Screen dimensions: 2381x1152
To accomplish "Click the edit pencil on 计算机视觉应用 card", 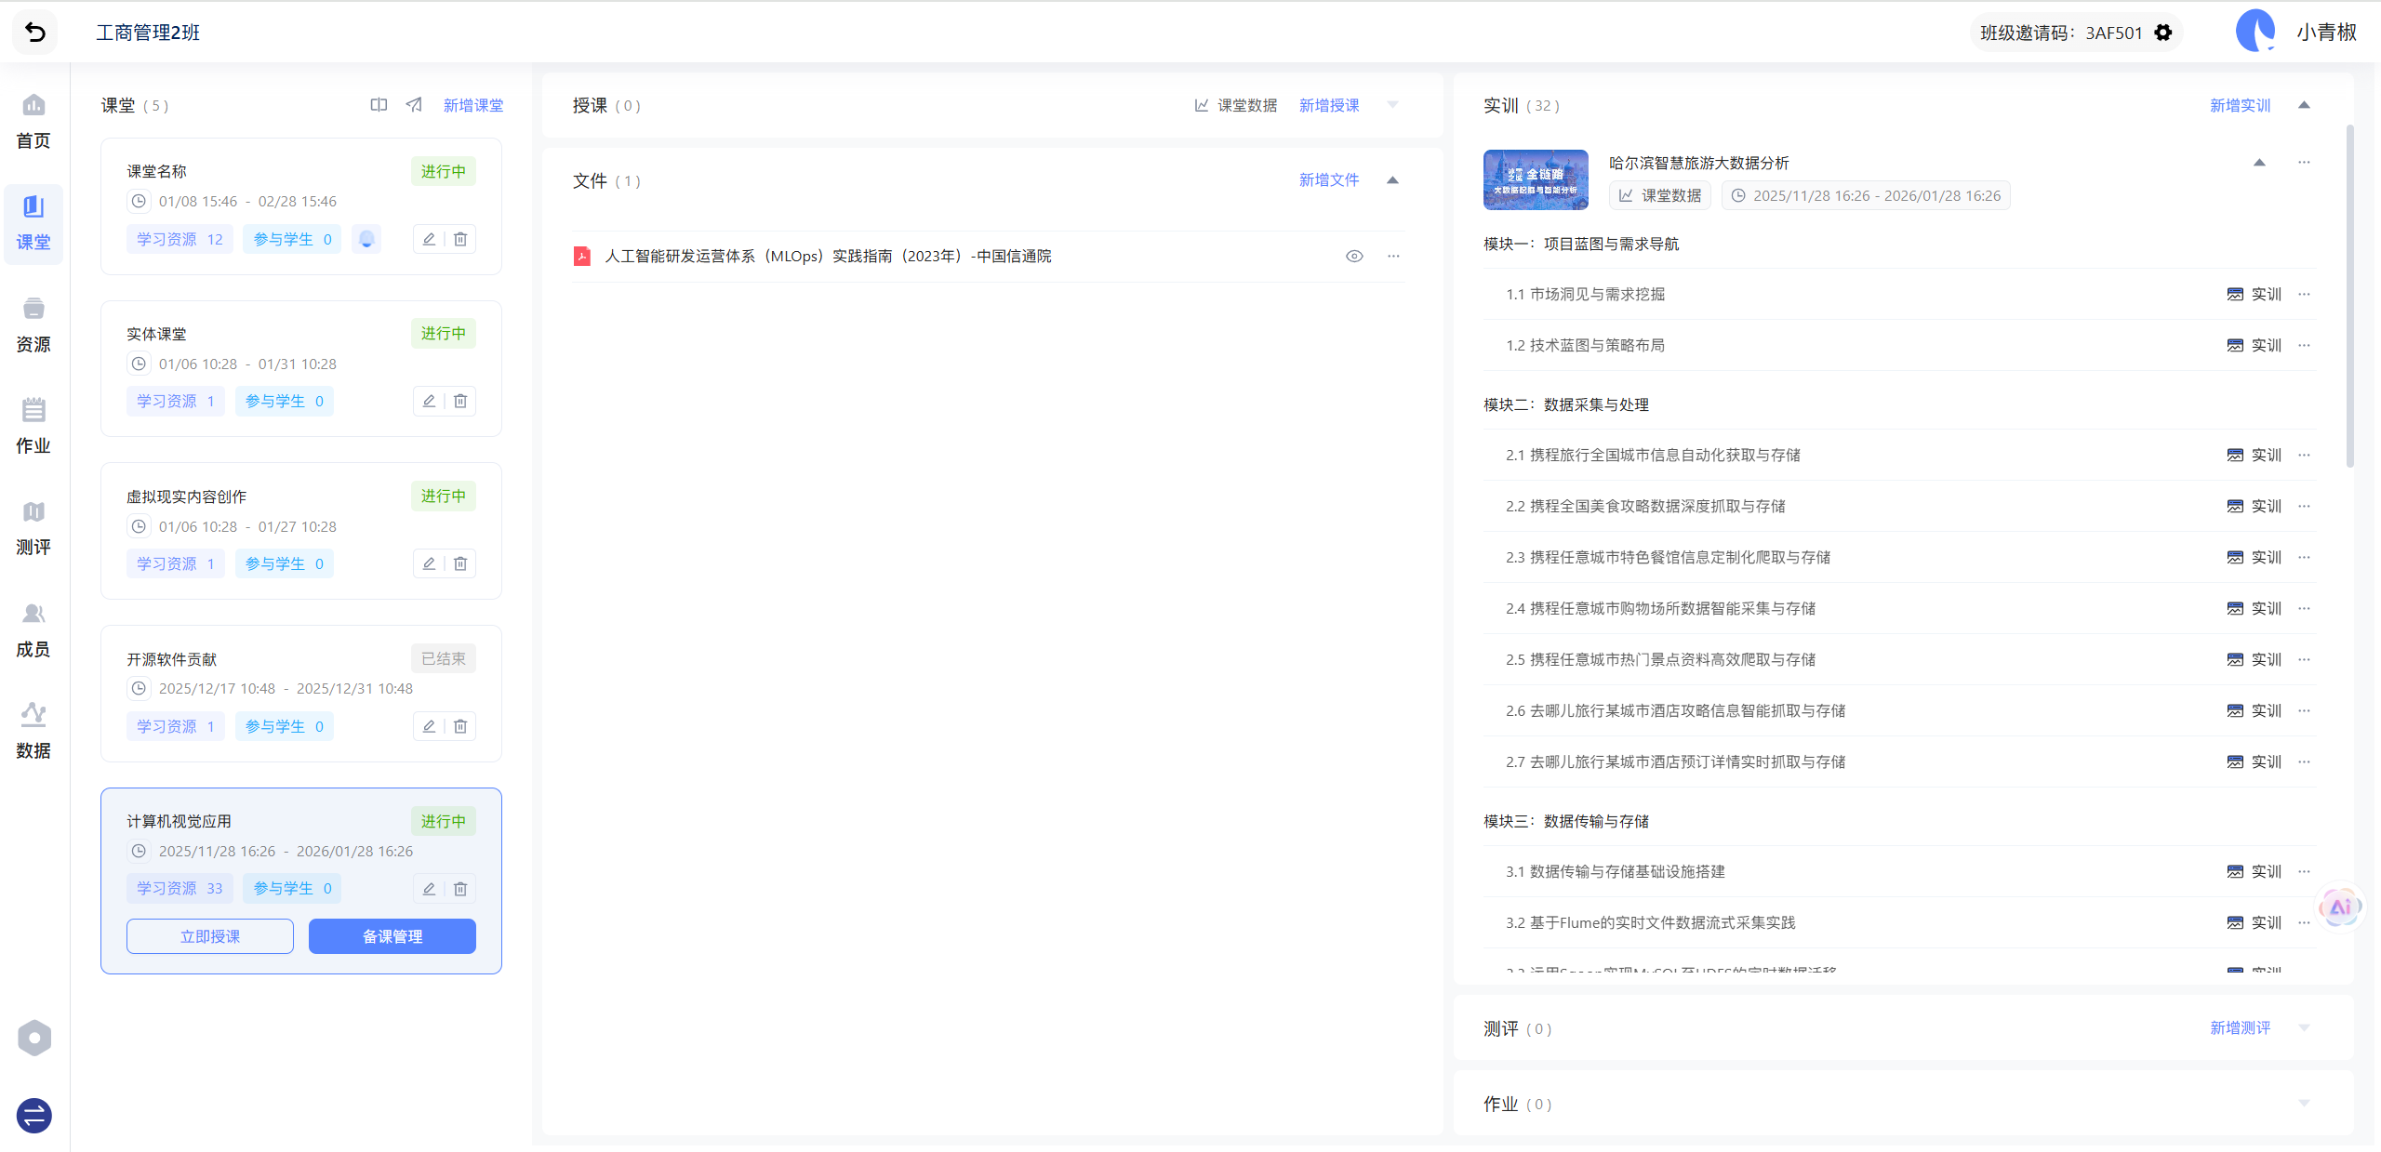I will pos(428,888).
